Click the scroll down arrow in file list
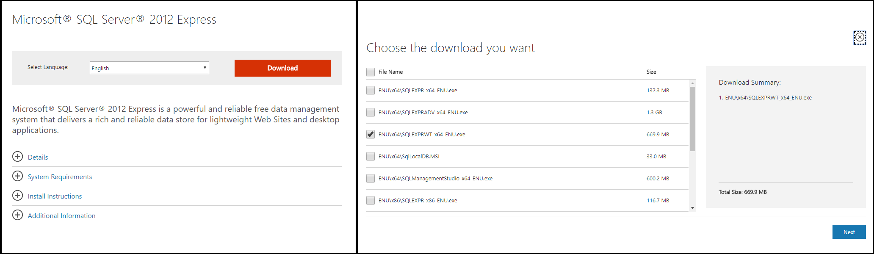The width and height of the screenshot is (874, 254). coord(692,207)
